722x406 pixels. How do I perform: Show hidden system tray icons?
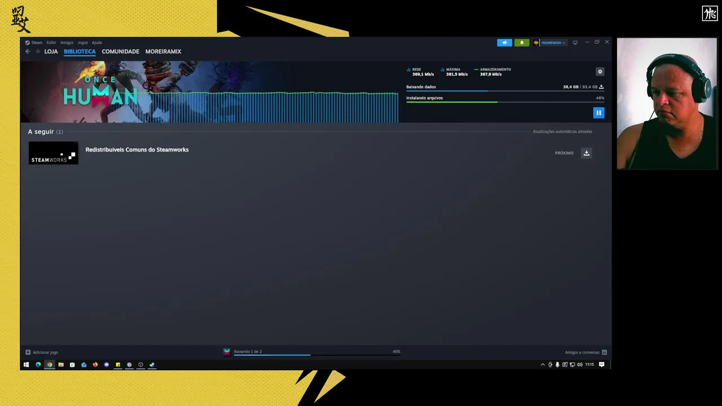(543, 365)
